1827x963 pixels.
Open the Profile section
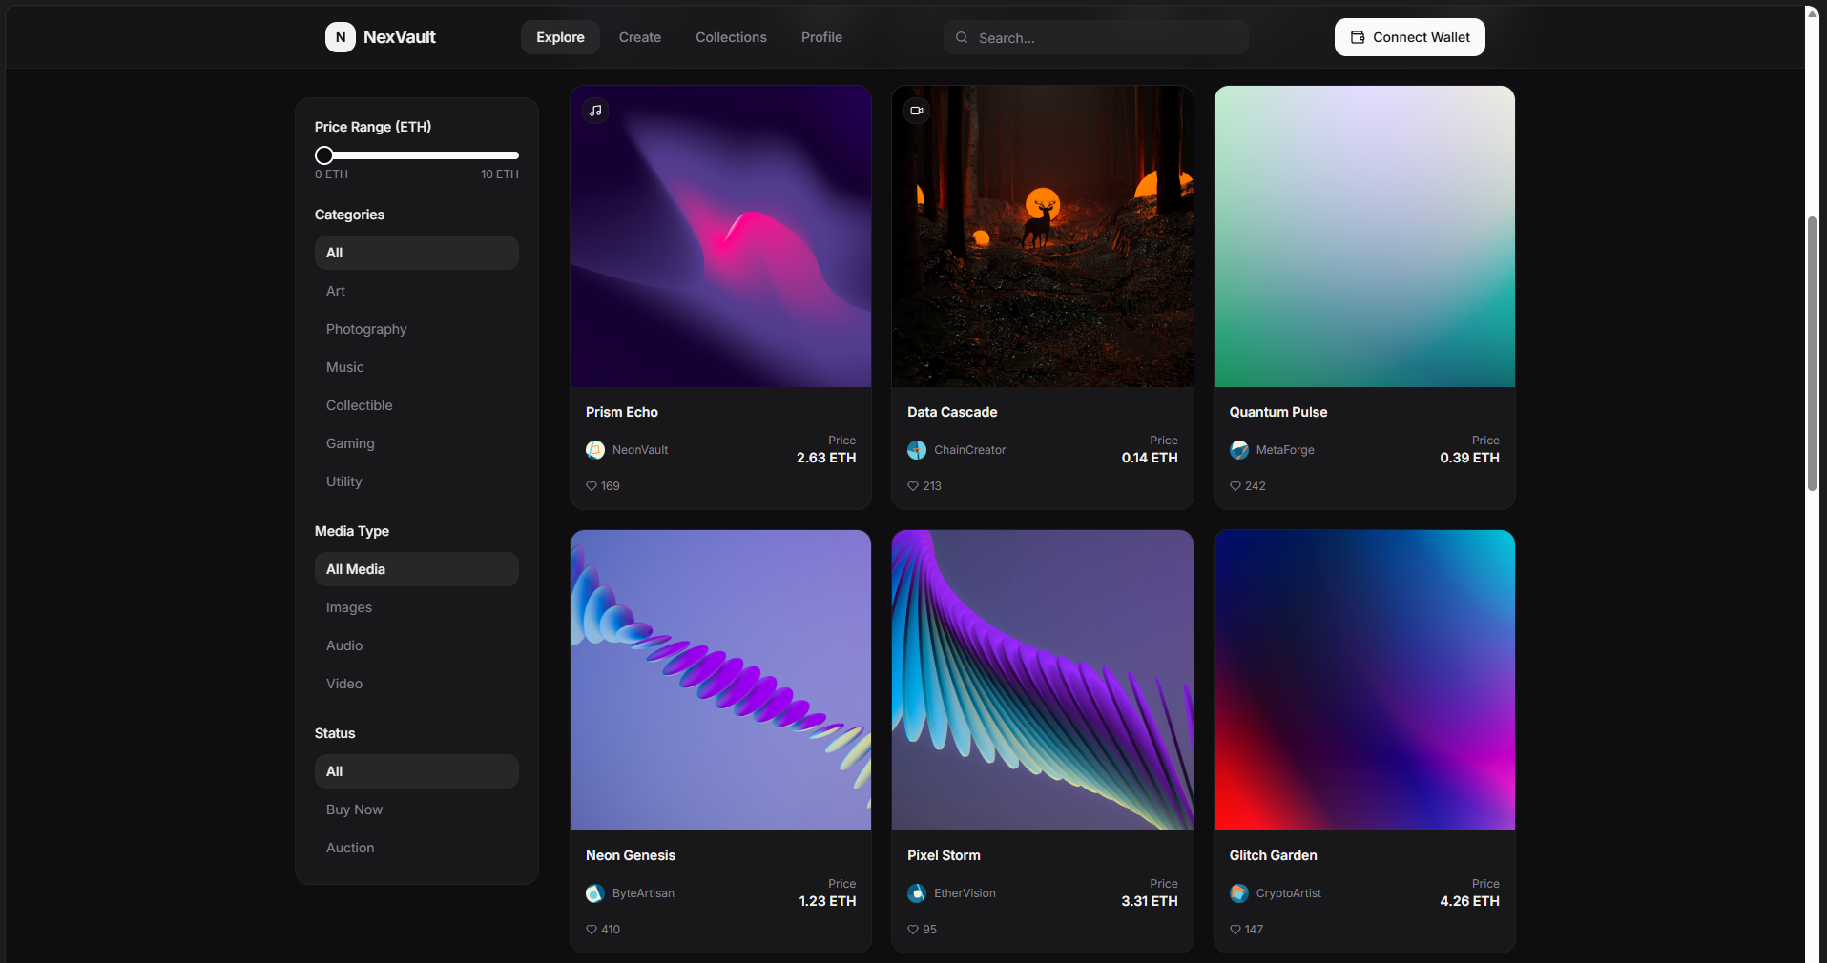820,37
